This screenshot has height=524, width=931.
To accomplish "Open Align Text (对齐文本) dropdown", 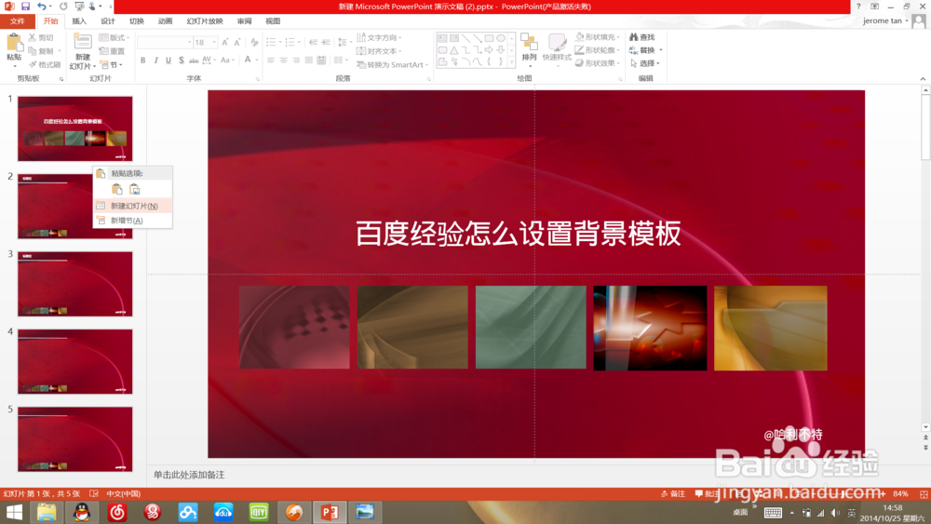I will (x=380, y=51).
